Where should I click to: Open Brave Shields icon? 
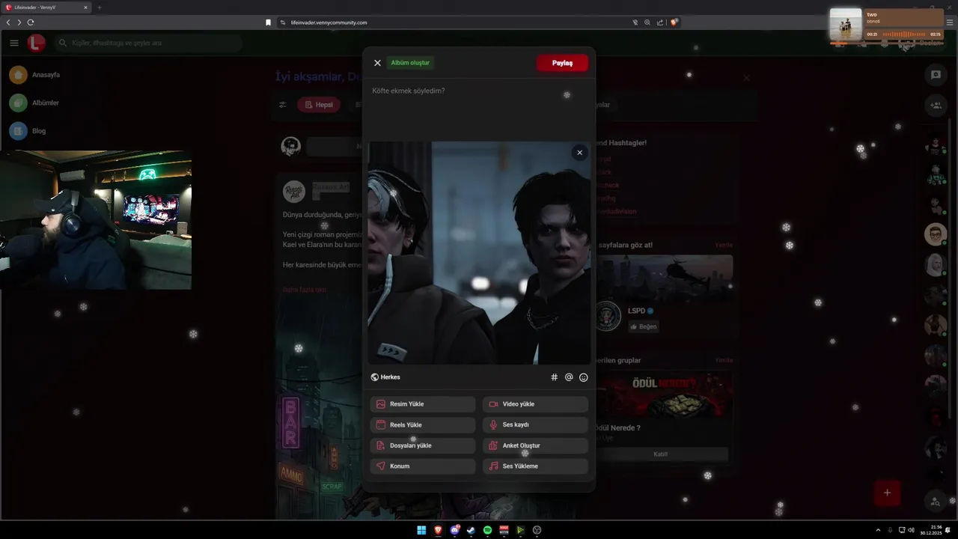pos(674,22)
